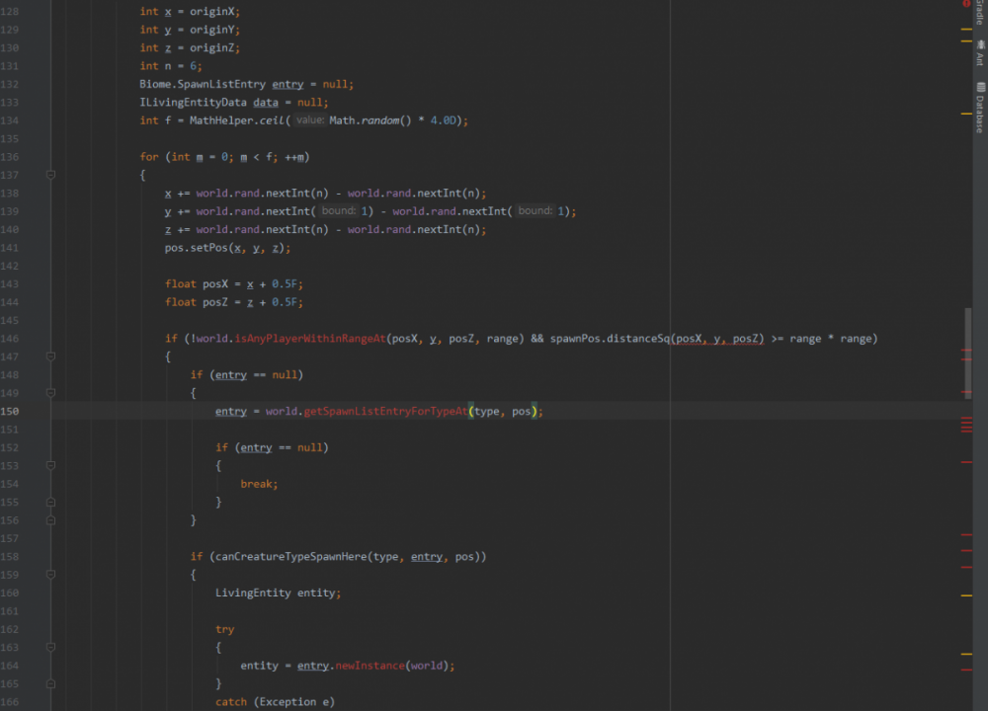Open the Gradle tool window tab
The height and width of the screenshot is (711, 988).
[x=980, y=11]
